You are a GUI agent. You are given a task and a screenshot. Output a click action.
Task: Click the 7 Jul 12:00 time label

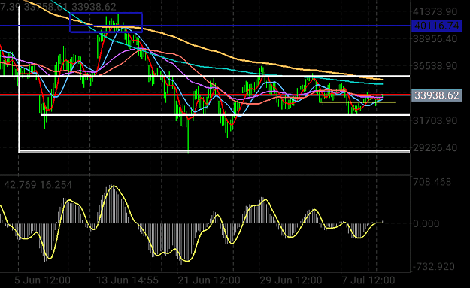pos(368,280)
